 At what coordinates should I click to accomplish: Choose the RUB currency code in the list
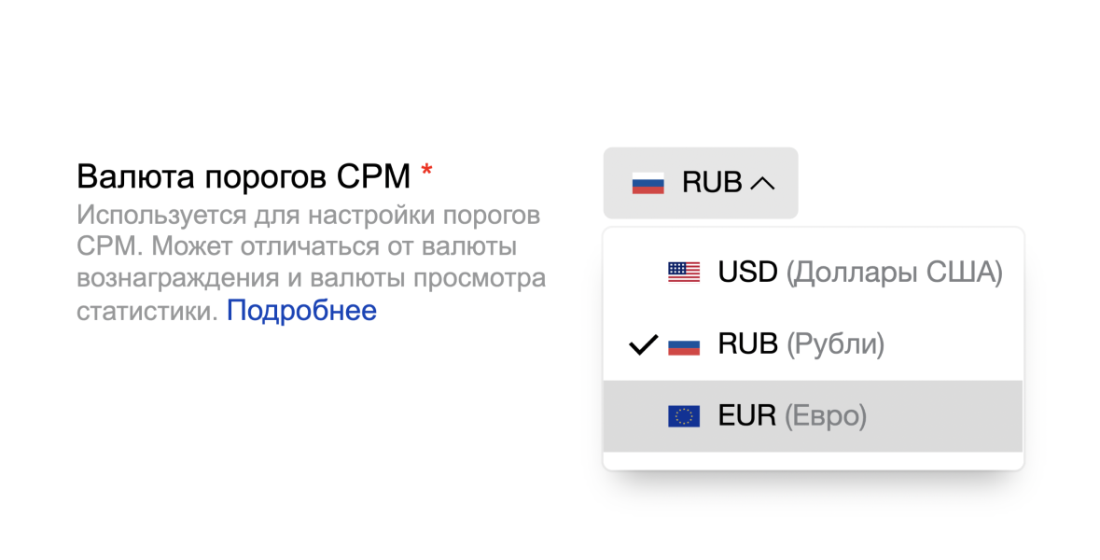[747, 344]
